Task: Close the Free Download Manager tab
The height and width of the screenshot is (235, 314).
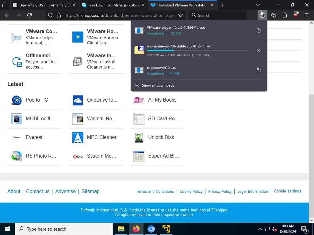Action: click(143, 5)
